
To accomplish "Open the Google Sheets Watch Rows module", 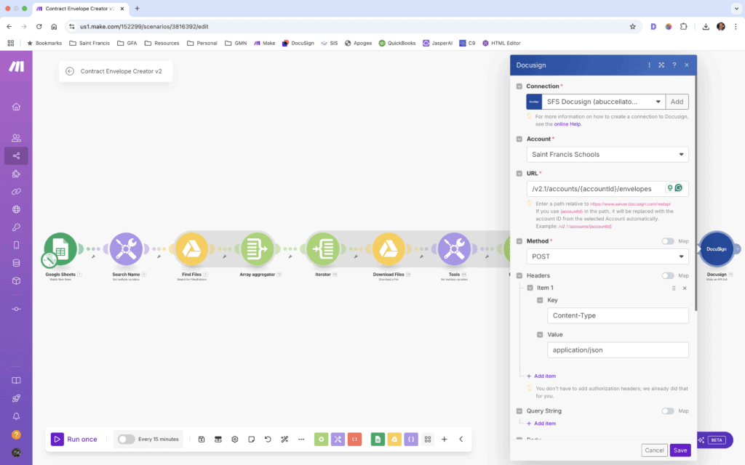I will click(61, 248).
